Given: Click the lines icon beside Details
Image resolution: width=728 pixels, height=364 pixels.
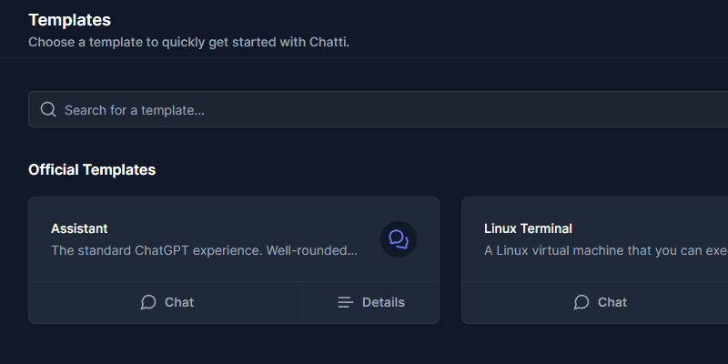Looking at the screenshot, I should tap(346, 303).
